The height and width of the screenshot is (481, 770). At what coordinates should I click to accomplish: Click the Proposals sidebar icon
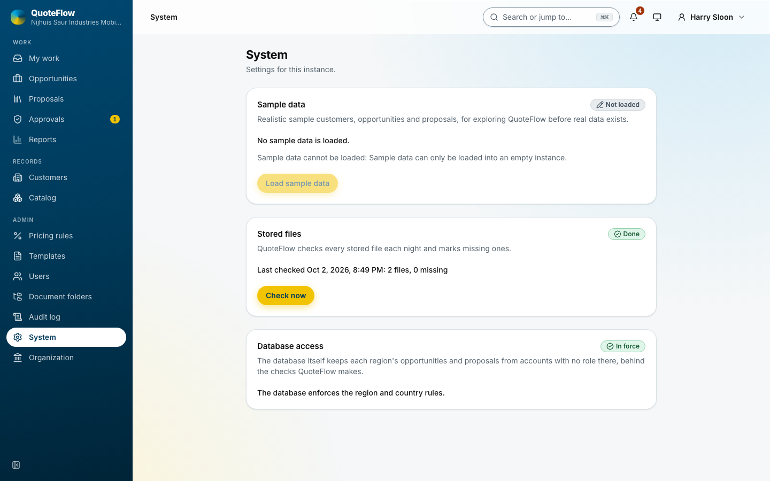[x=18, y=99]
